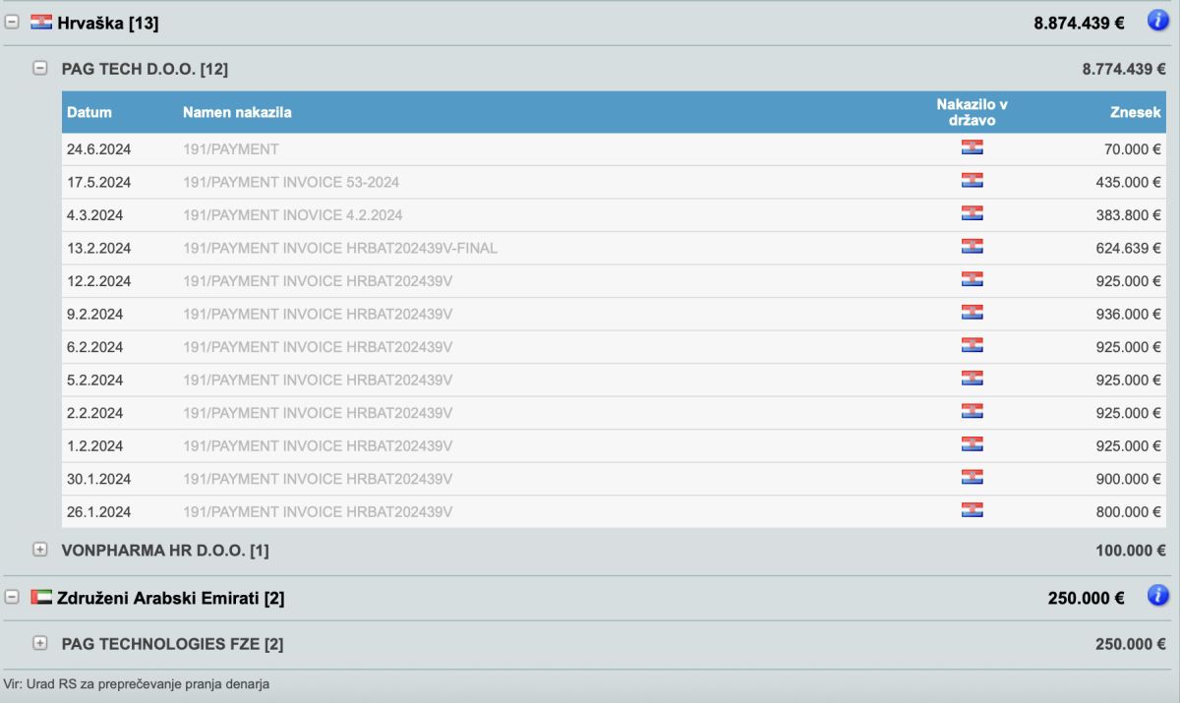The height and width of the screenshot is (703, 1180).
Task: Click the Namen nakazila column header
Action: point(237,112)
